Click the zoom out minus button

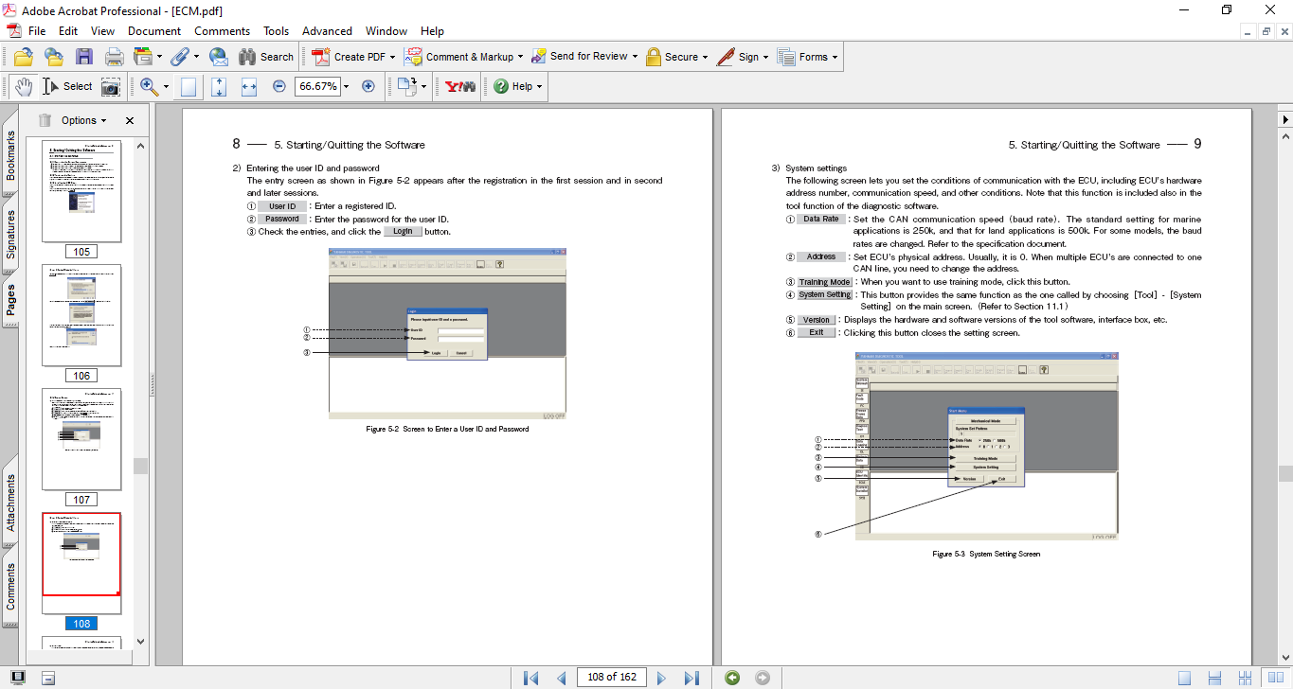(279, 86)
